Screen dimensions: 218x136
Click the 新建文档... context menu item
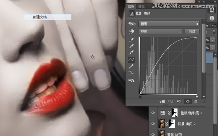click(48, 17)
